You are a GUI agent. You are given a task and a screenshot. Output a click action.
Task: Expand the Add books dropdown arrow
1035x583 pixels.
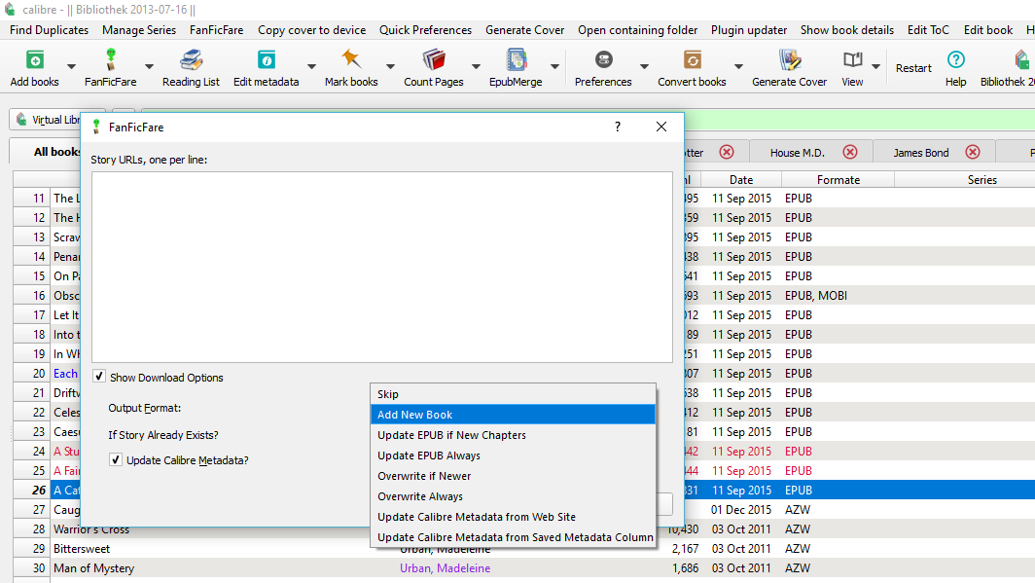(x=71, y=66)
